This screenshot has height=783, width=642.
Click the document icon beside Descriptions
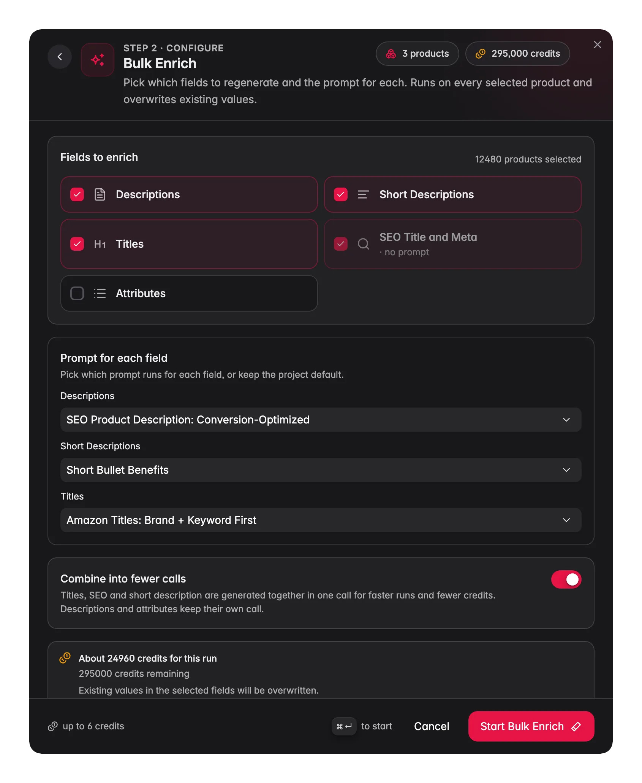(x=100, y=194)
